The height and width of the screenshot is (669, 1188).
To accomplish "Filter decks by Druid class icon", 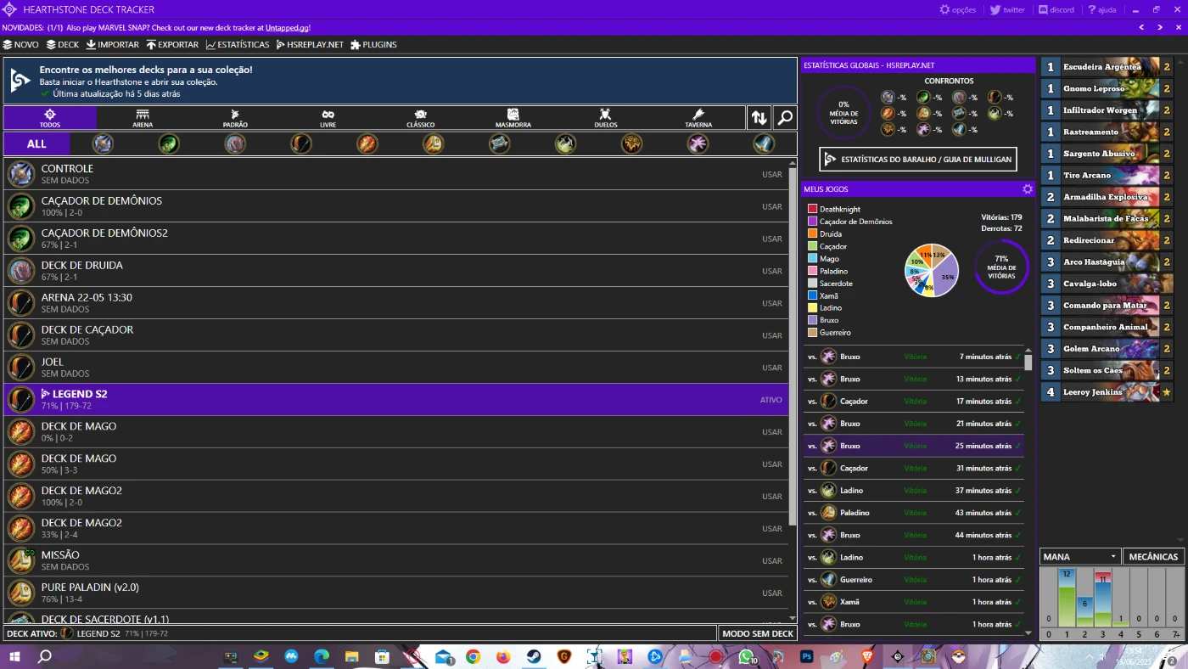I will click(235, 143).
